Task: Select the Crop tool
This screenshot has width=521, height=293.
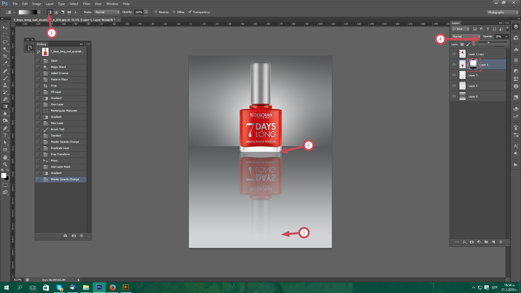Action: coord(5,56)
